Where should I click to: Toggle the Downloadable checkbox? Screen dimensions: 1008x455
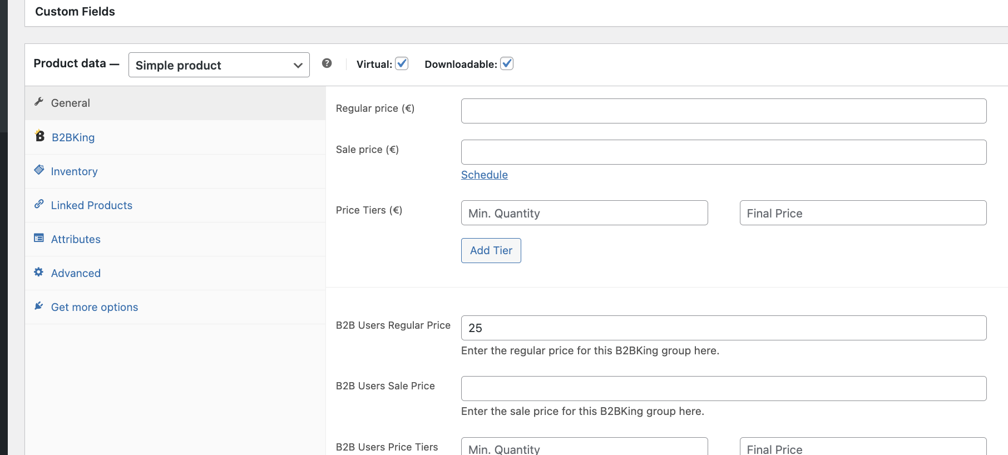(x=507, y=63)
